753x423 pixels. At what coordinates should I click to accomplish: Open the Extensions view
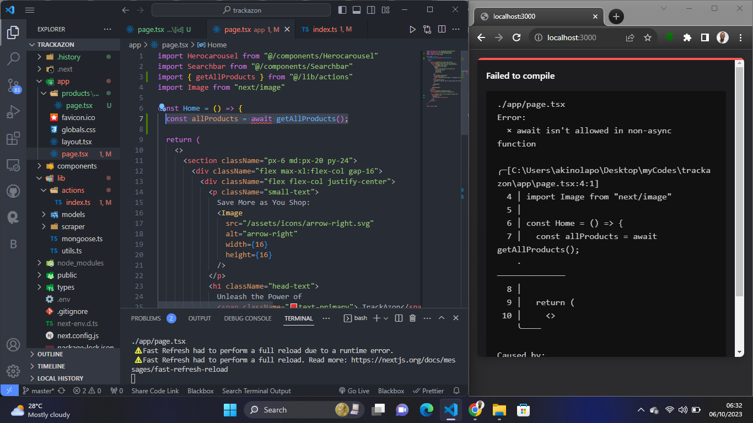(x=13, y=139)
